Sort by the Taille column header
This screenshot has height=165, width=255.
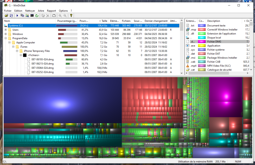tap(99, 21)
